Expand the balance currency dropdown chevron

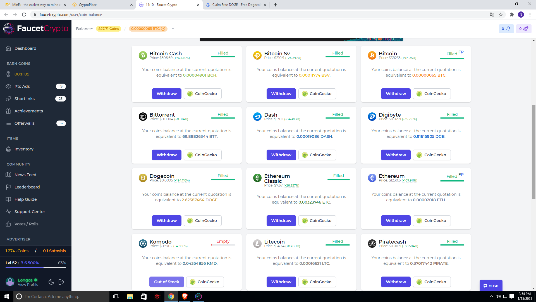[173, 29]
